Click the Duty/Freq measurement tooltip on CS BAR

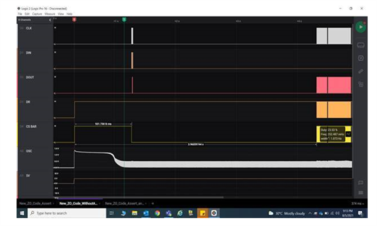tap(332, 134)
